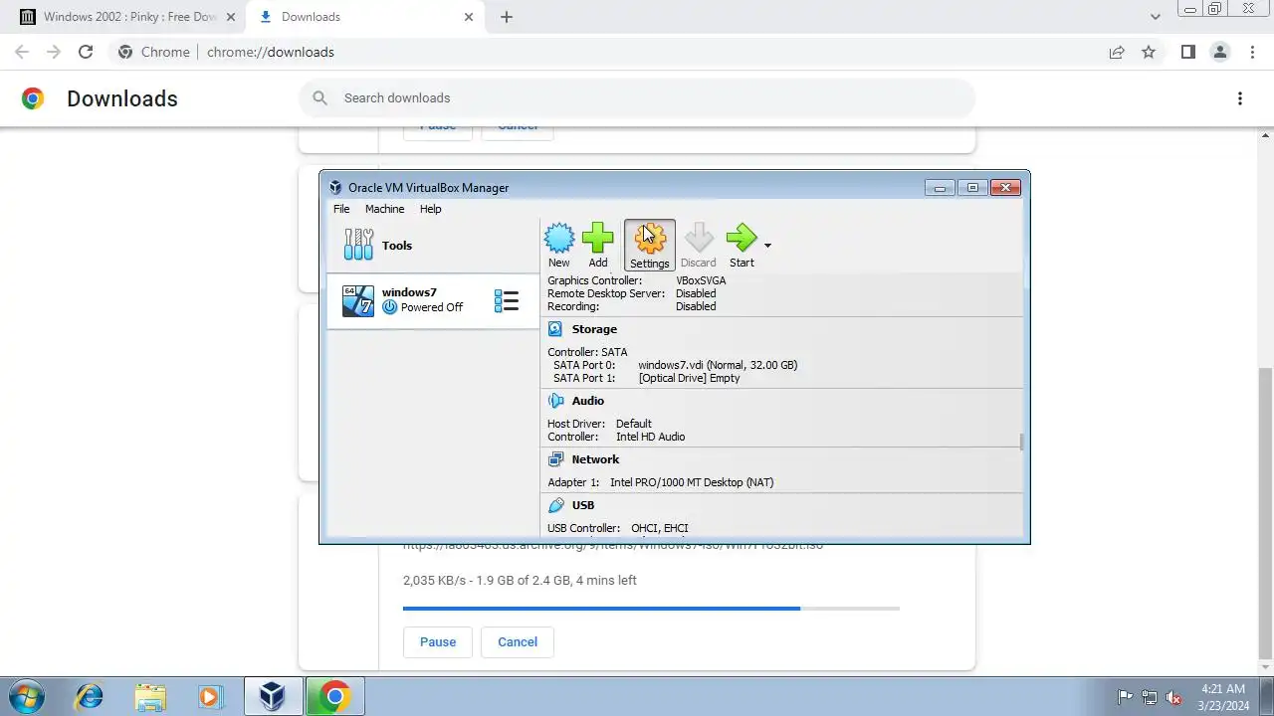Click the USB section header
Screen dimensions: 1274x716
[x=582, y=505]
